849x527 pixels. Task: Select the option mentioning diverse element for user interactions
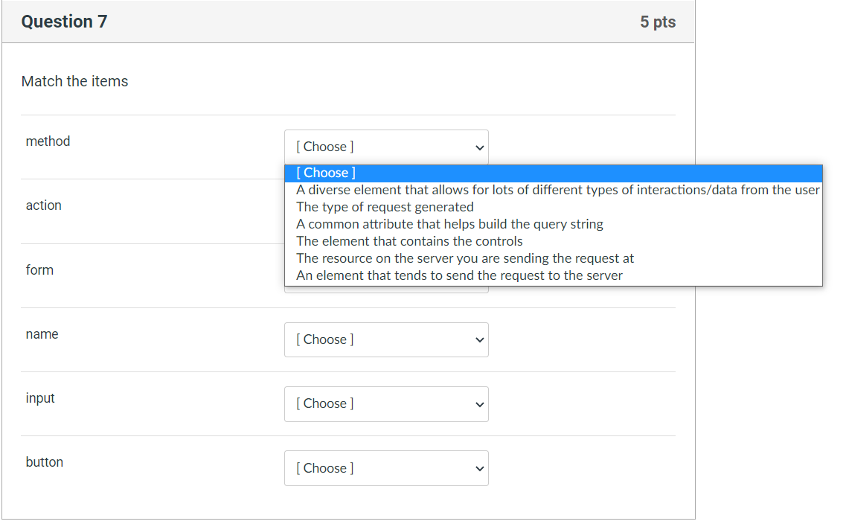point(557,189)
